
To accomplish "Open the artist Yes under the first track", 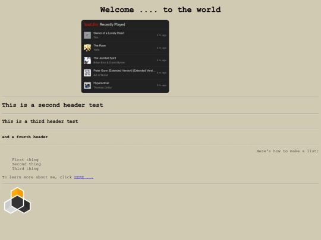I will (x=96, y=37).
